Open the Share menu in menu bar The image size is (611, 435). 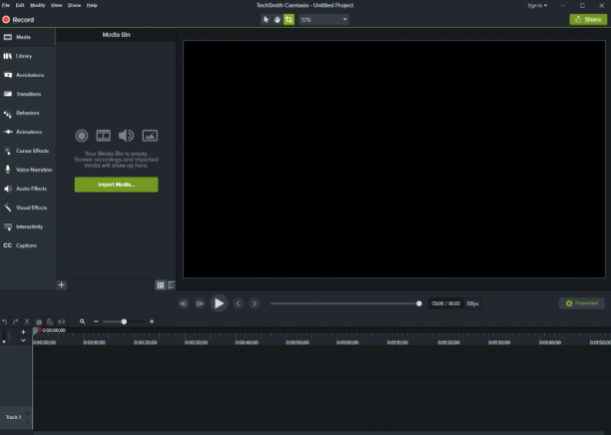coord(74,5)
